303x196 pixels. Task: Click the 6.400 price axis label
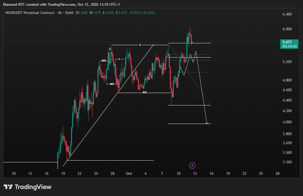(287, 14)
